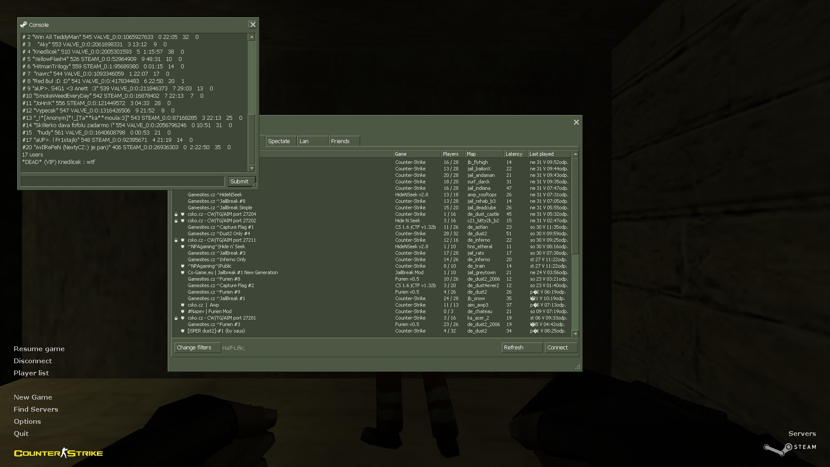Click password lock icon on csko.cz port 27202 row
This screenshot has width=830, height=467.
[x=176, y=221]
